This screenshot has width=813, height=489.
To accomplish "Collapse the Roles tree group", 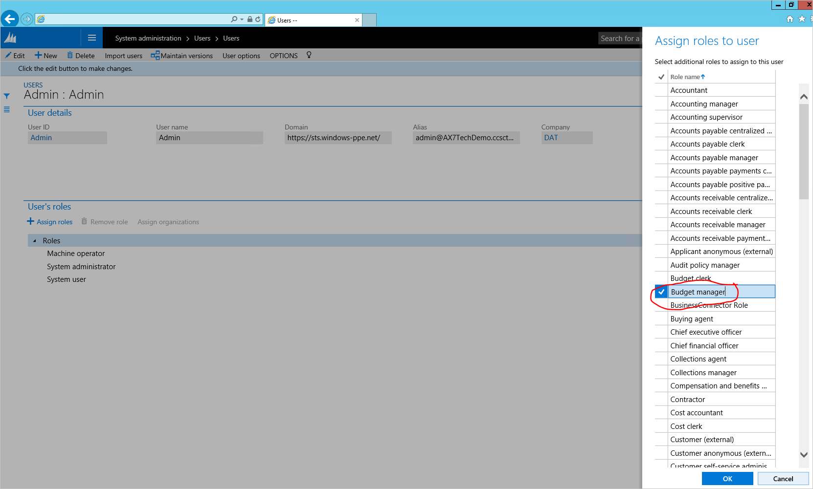I will tap(34, 241).
